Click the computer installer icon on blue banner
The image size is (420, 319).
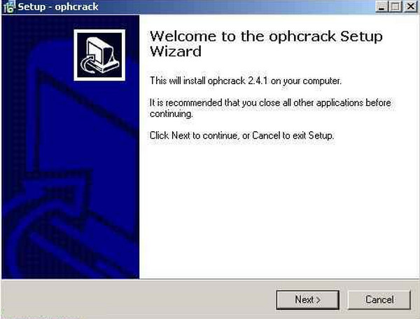(x=99, y=55)
